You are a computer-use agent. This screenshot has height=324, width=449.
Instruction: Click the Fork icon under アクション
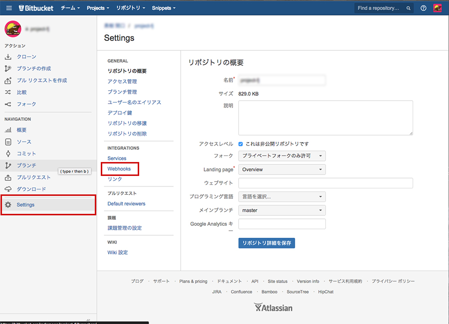[x=7, y=104]
